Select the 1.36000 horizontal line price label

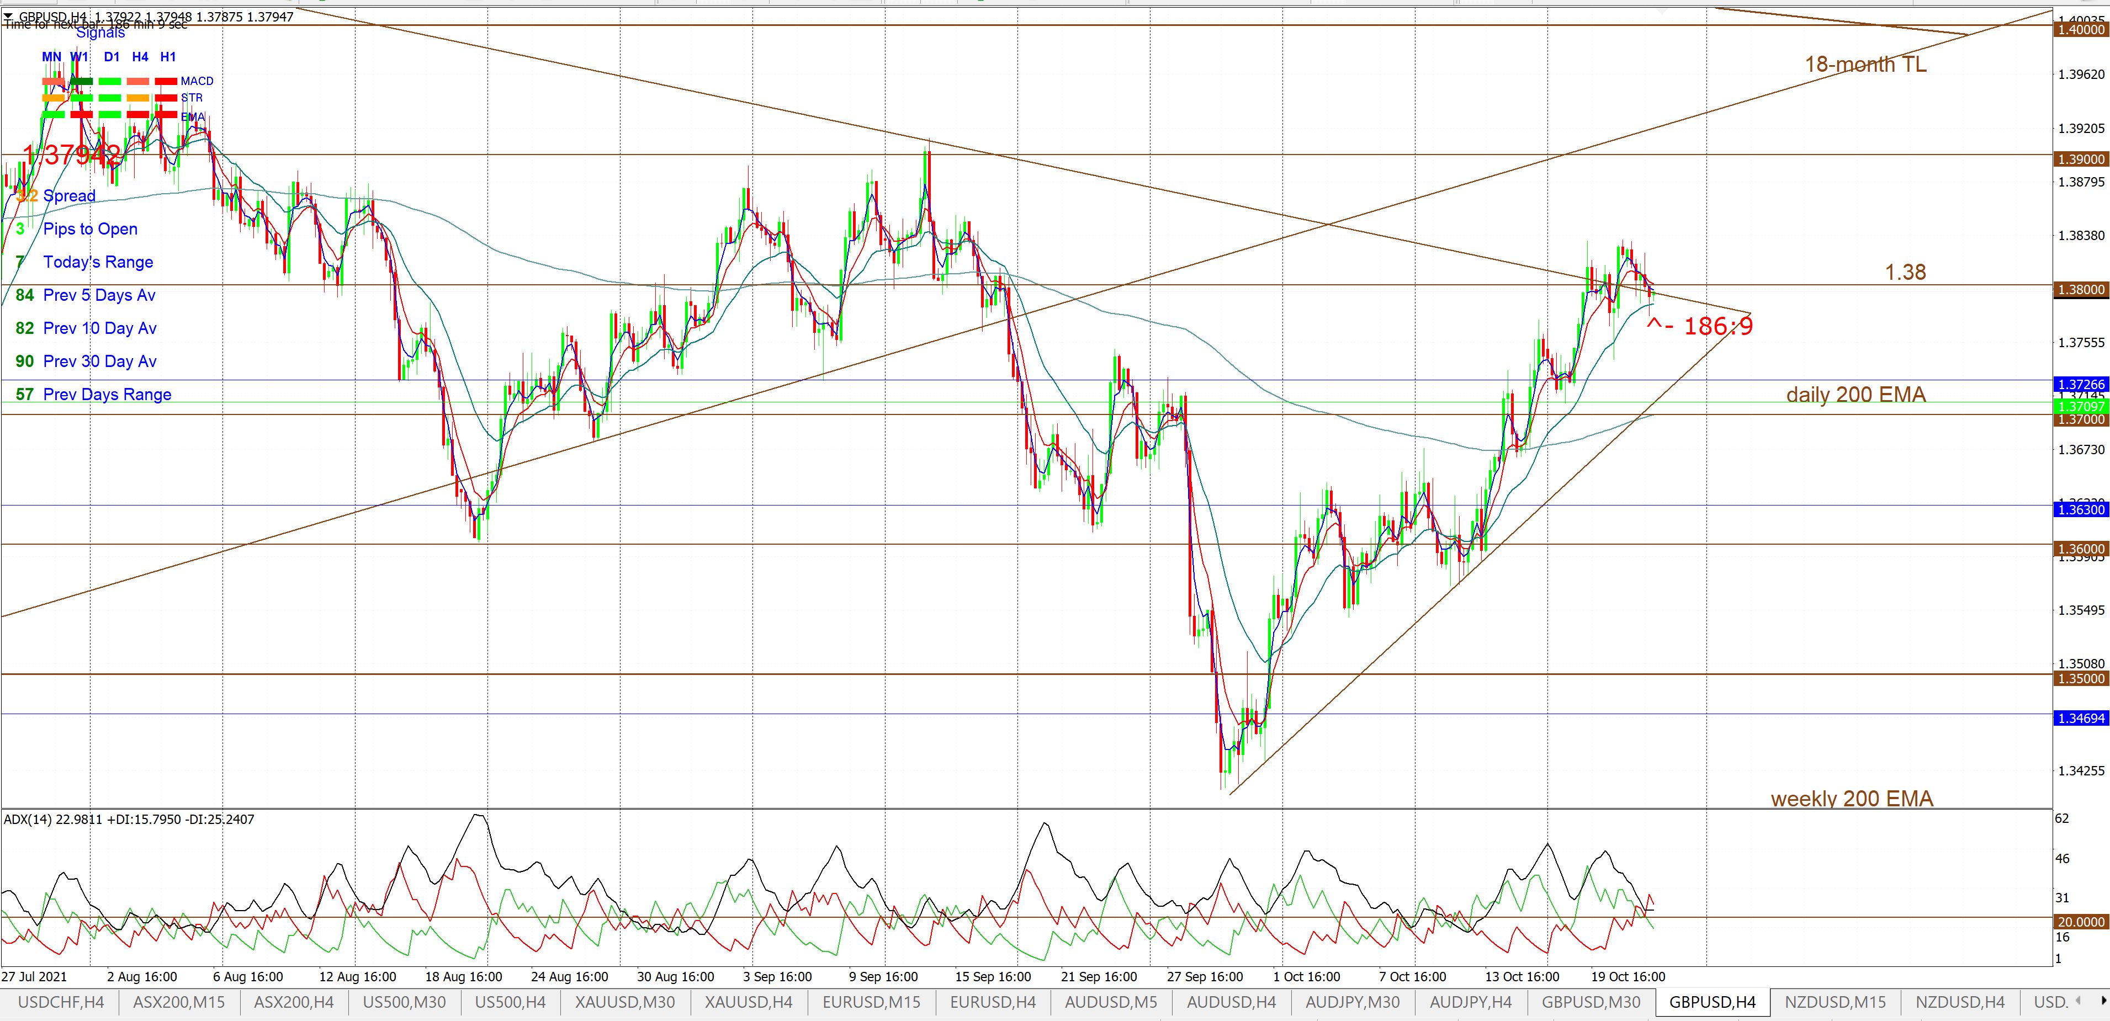[2081, 549]
